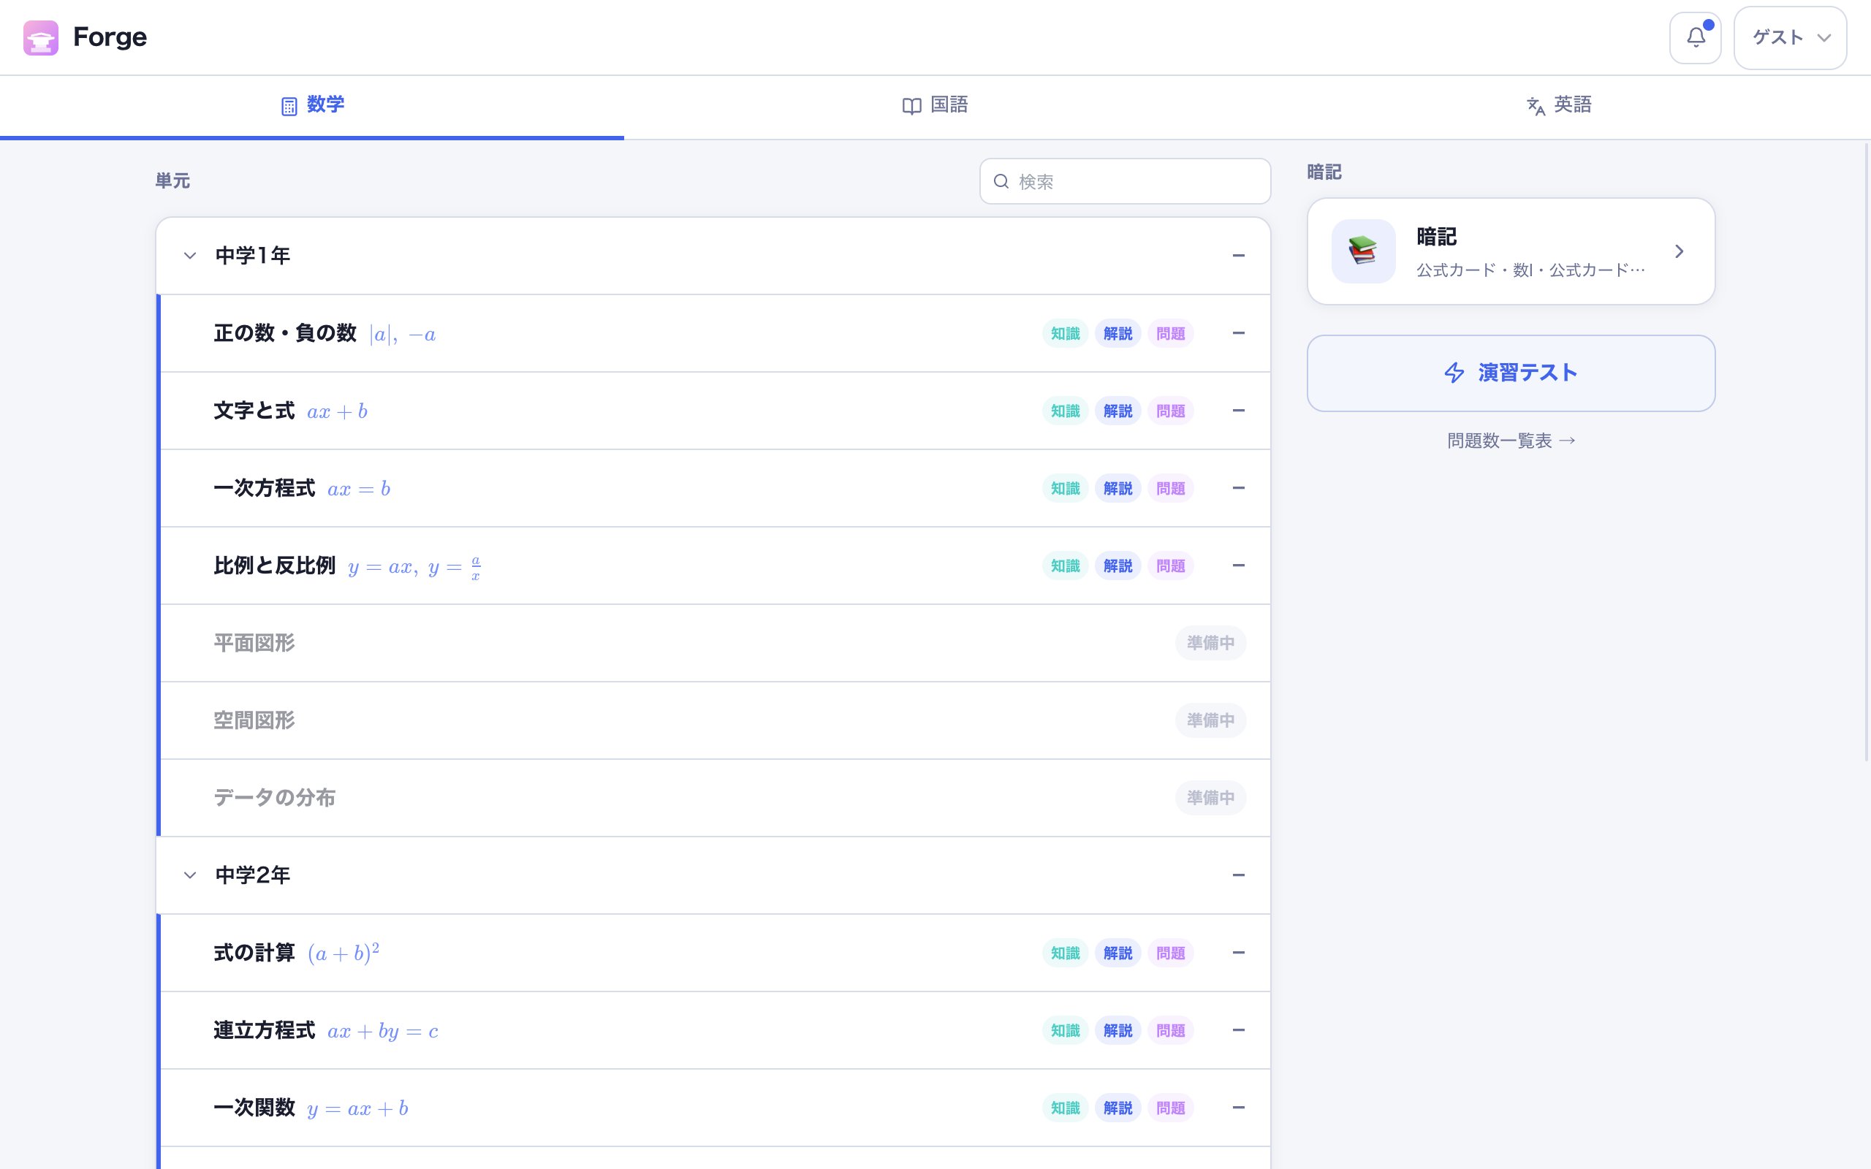1871x1169 pixels.
Task: Open the notifications bell
Action: (1695, 38)
